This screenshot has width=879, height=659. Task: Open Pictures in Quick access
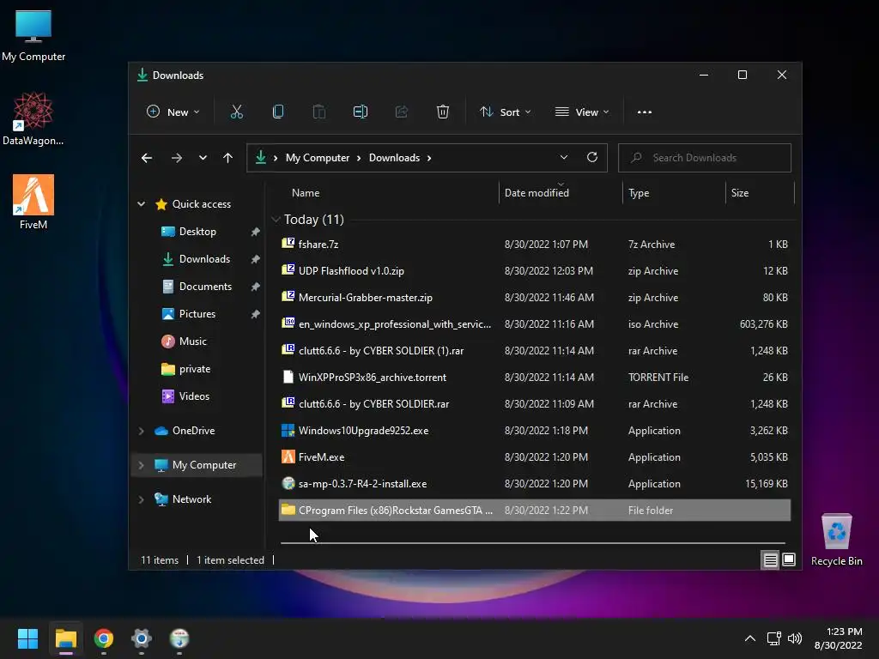[197, 314]
